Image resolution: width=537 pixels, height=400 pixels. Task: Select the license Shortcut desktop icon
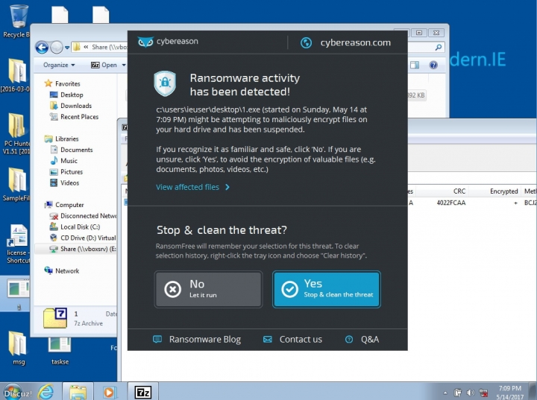click(x=17, y=244)
